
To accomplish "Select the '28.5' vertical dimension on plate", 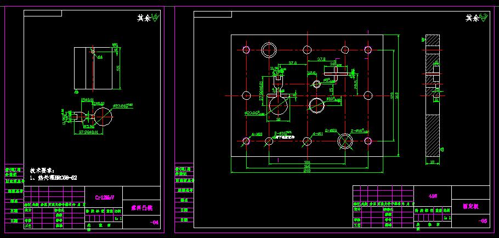I will pos(356,85).
